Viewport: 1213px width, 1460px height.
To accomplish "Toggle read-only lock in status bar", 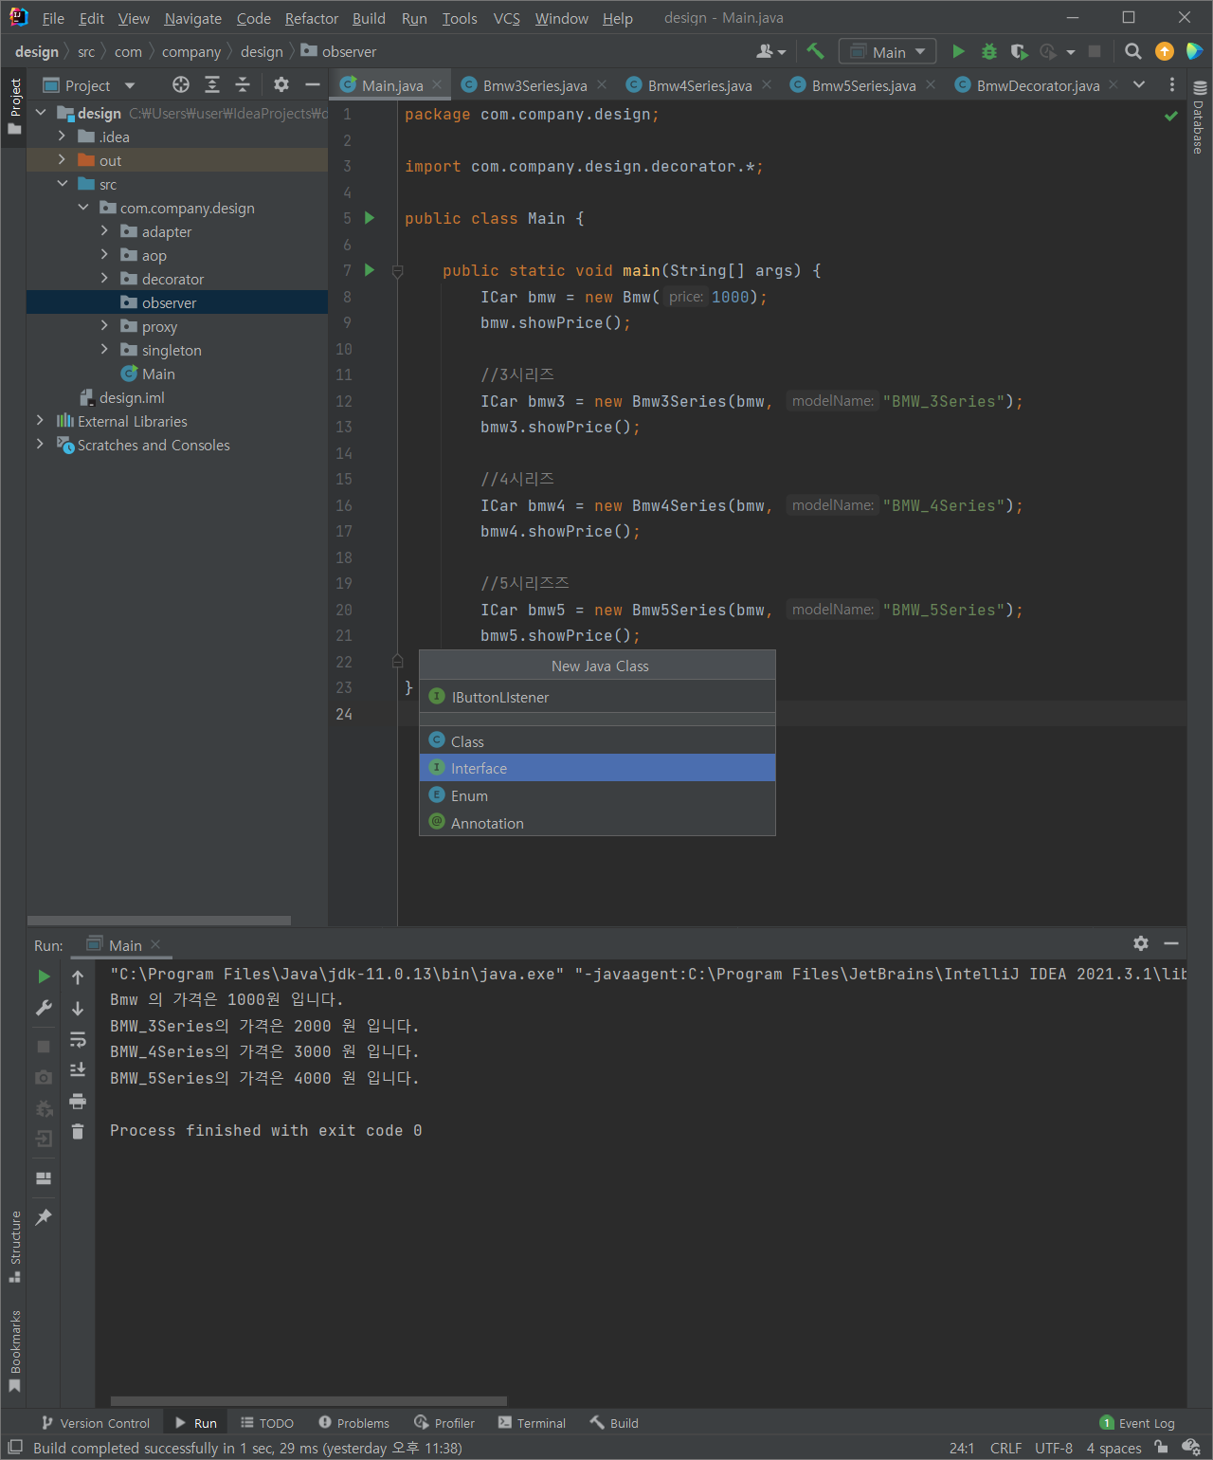I will point(1161,1447).
